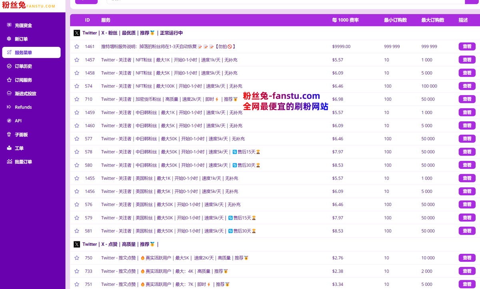This screenshot has width=480, height=289.
Task: Select 服务菜单 in the sidebar
Action: (x=31, y=52)
